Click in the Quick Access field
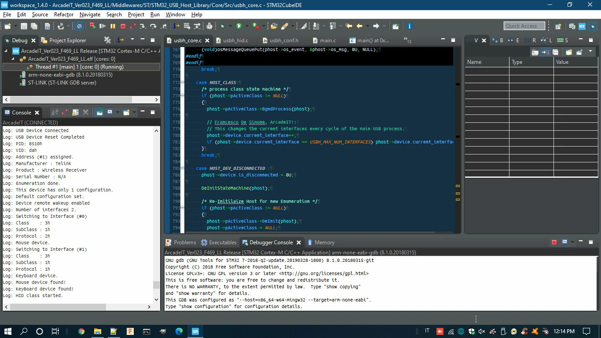601x338 pixels. (524, 26)
